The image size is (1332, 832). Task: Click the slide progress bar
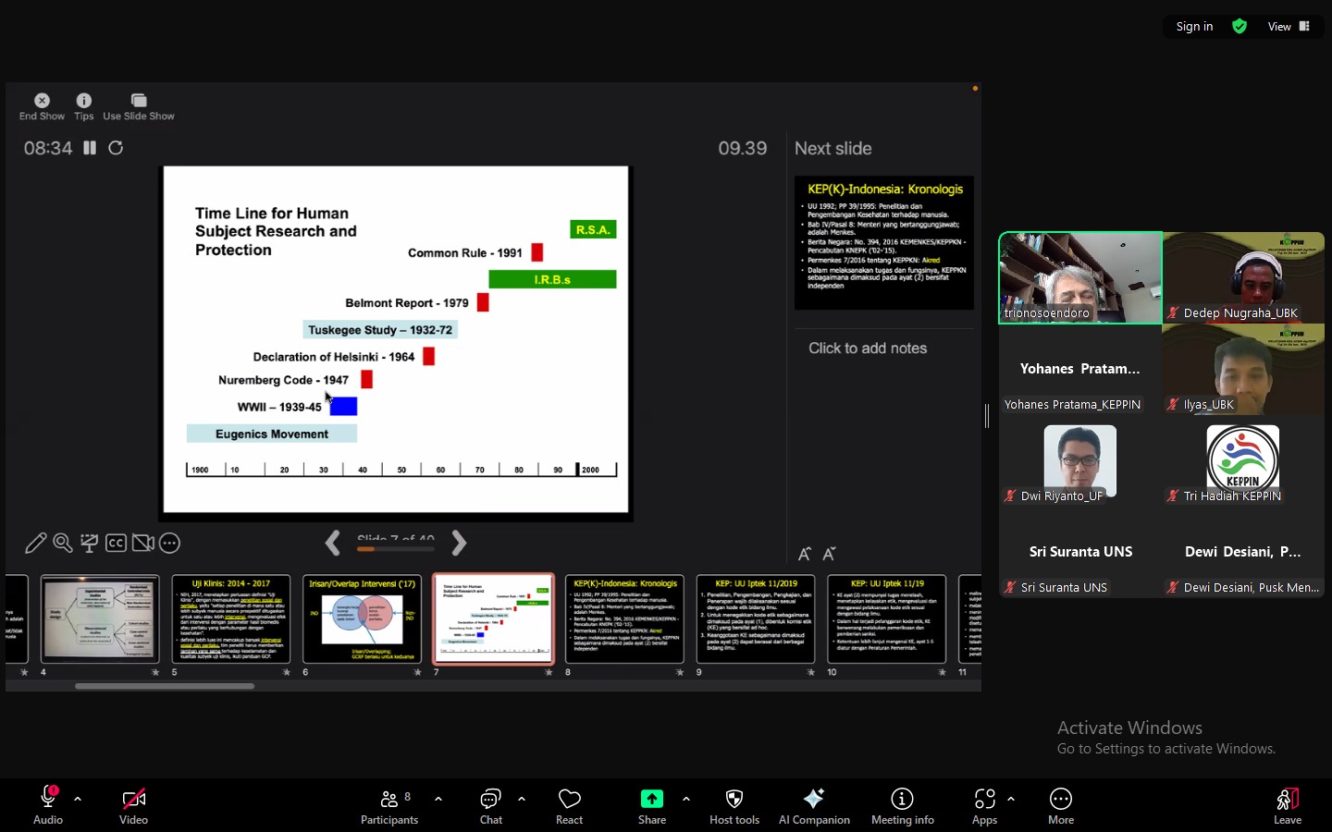(x=396, y=549)
